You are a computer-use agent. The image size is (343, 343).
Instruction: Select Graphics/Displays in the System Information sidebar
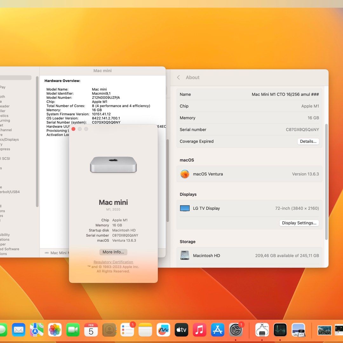(10, 139)
